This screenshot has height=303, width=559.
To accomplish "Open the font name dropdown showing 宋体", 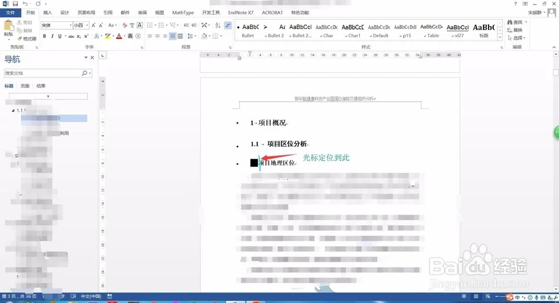I will (x=71, y=25).
